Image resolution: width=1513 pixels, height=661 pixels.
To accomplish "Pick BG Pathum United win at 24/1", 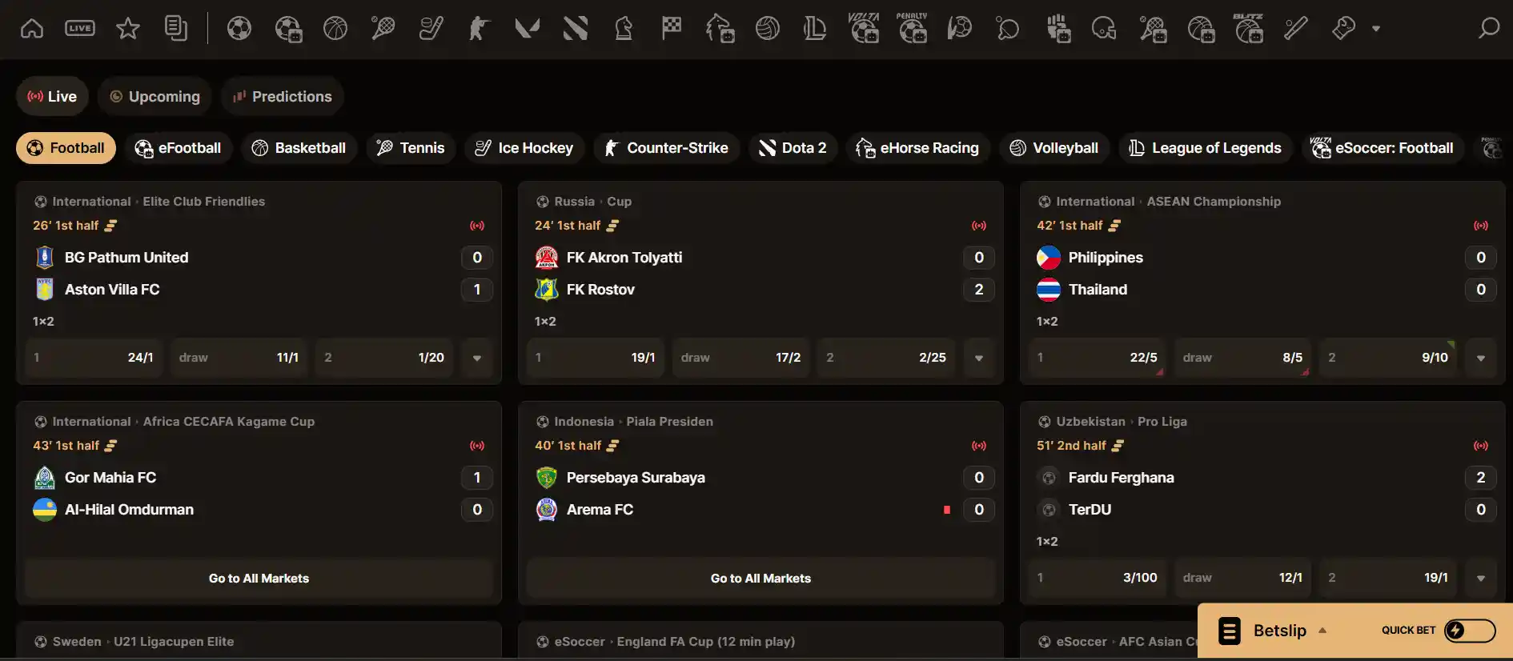I will coord(94,358).
